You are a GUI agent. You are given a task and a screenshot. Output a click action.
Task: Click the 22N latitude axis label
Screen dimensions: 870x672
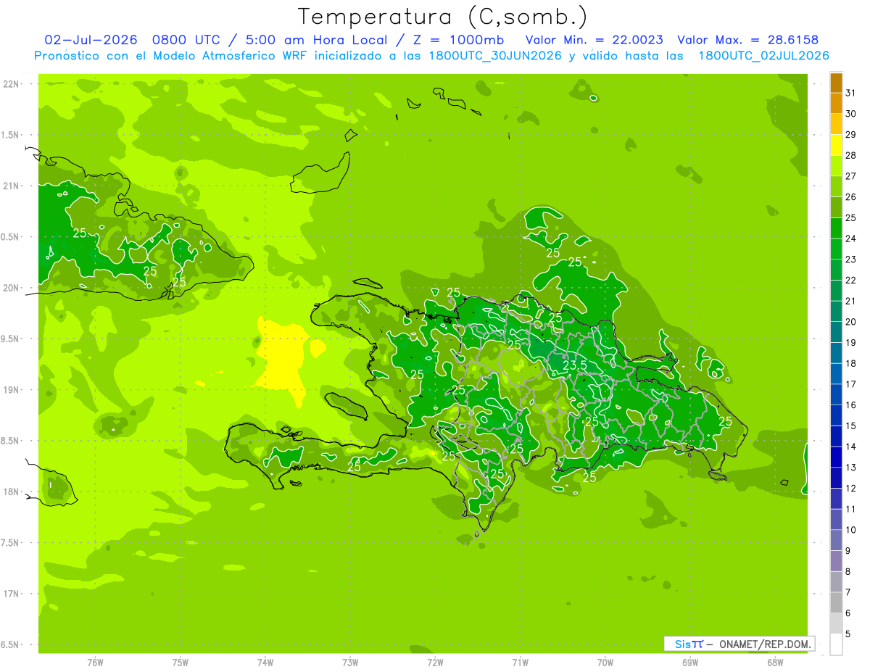[12, 84]
